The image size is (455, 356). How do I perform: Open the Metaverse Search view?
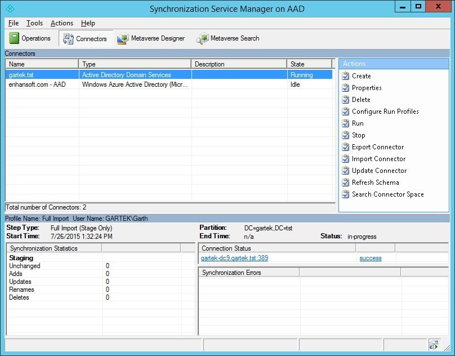pyautogui.click(x=228, y=38)
